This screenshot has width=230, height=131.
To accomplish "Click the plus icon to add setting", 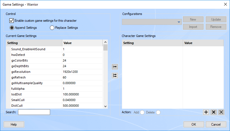I will 206,112.
